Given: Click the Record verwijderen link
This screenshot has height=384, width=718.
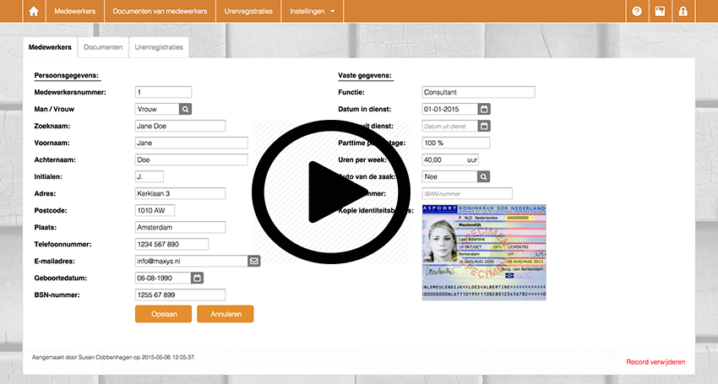Looking at the screenshot, I should (x=655, y=362).
